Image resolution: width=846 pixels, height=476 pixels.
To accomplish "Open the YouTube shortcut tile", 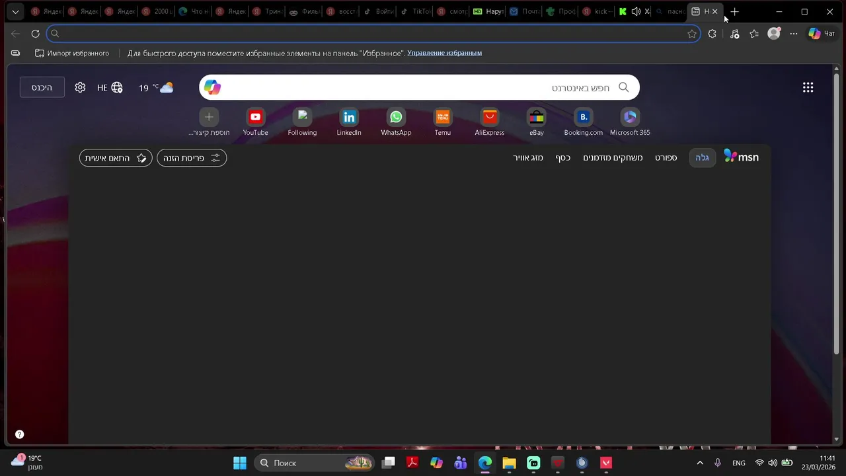I will 255,123.
